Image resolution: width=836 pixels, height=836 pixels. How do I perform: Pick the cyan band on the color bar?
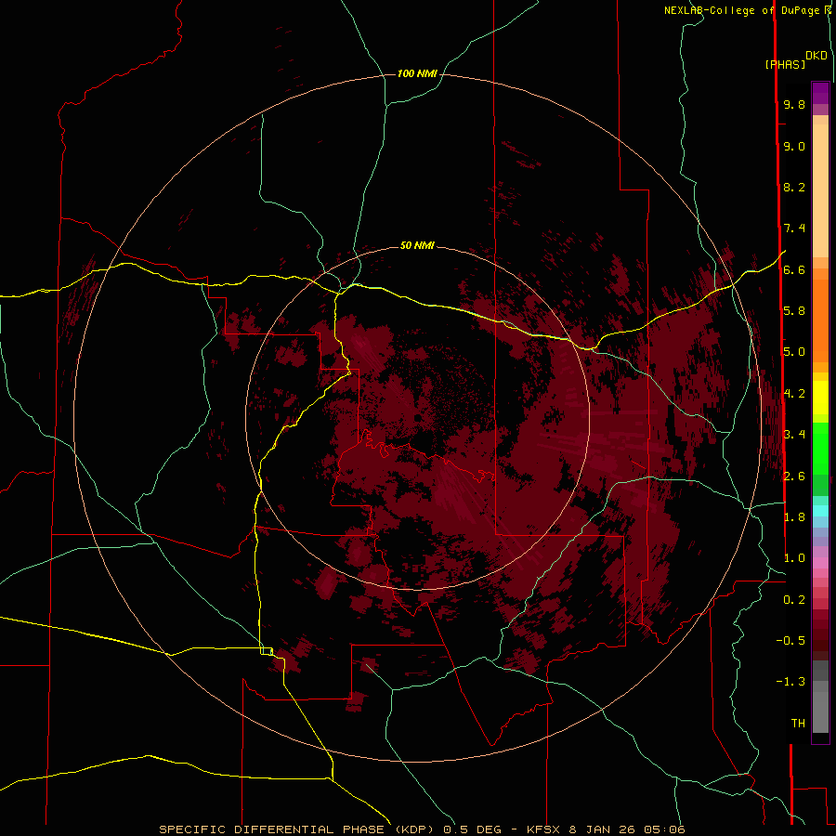[820, 511]
